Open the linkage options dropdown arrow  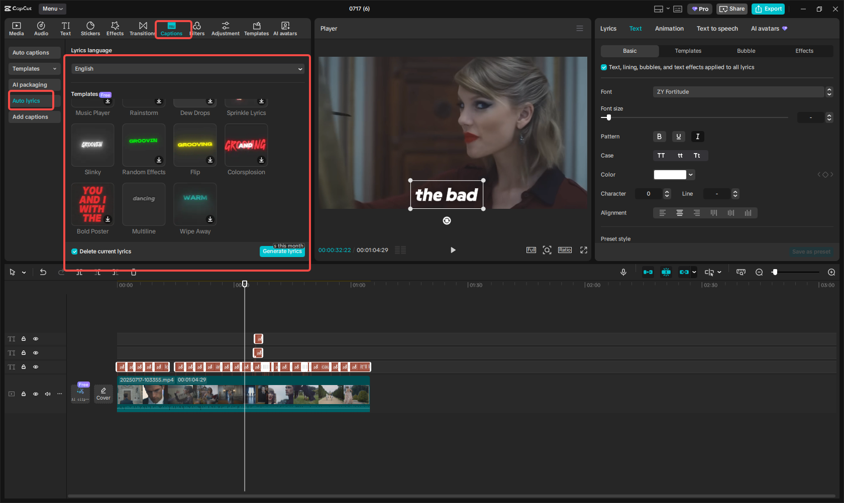click(694, 272)
